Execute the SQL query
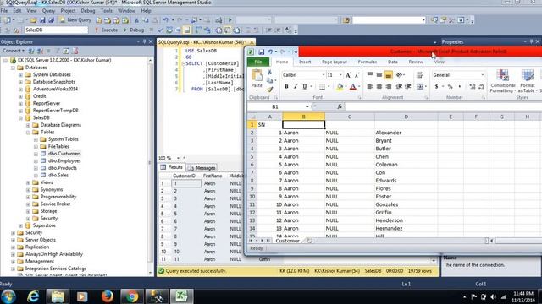Image resolution: width=542 pixels, height=304 pixels. [107, 30]
